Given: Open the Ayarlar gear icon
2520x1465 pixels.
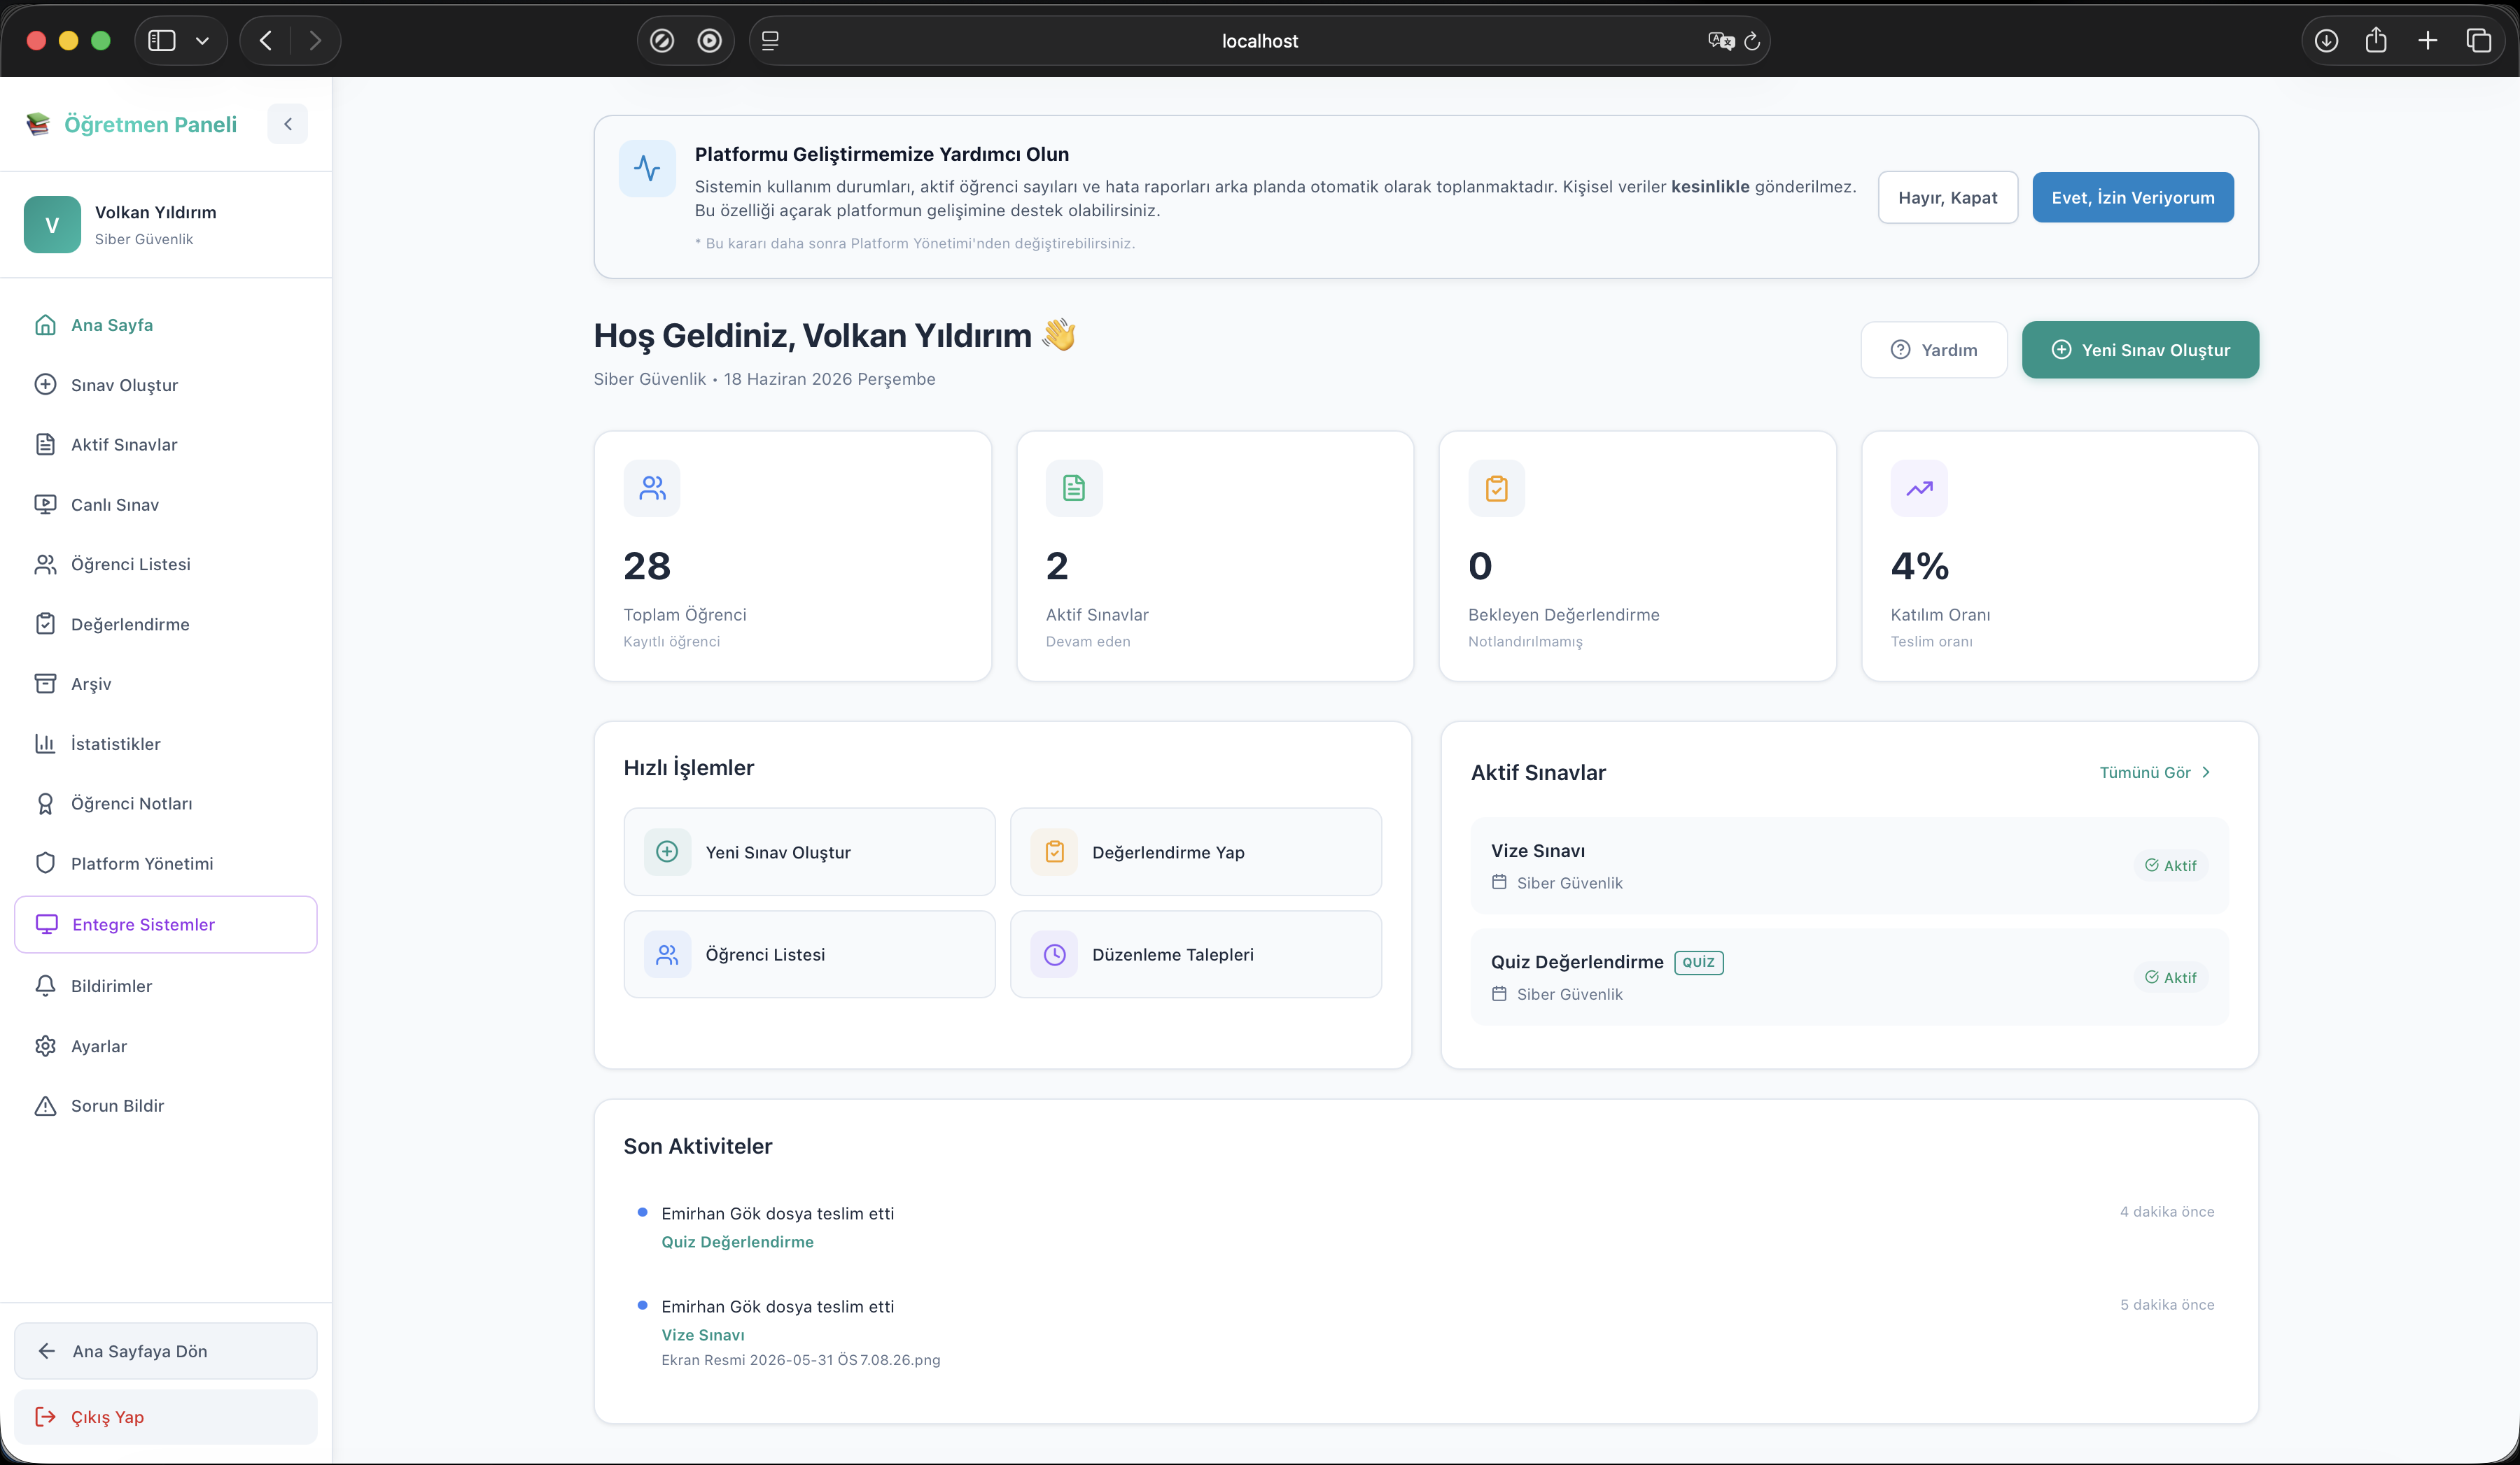Looking at the screenshot, I should click(45, 1047).
